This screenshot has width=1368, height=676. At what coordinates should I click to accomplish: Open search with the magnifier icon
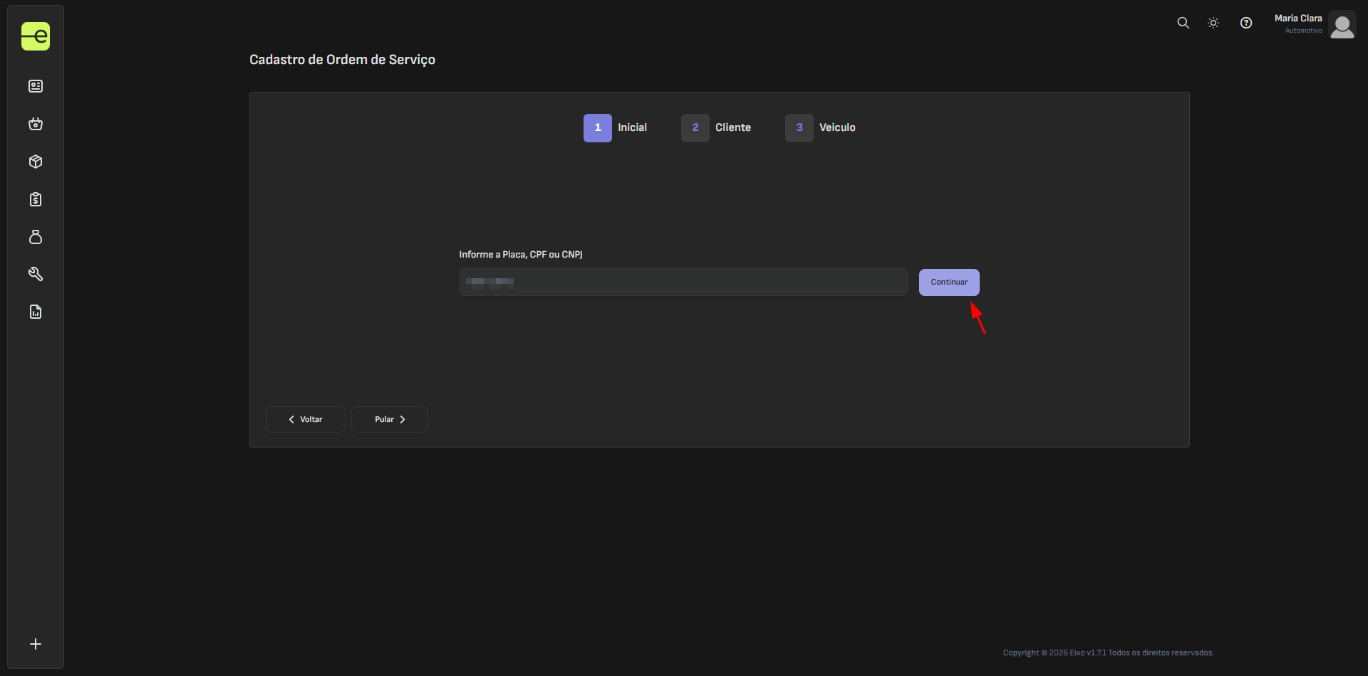click(x=1183, y=23)
